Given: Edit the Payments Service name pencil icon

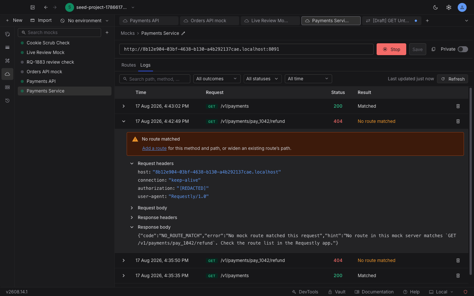Looking at the screenshot, I should point(183,33).
